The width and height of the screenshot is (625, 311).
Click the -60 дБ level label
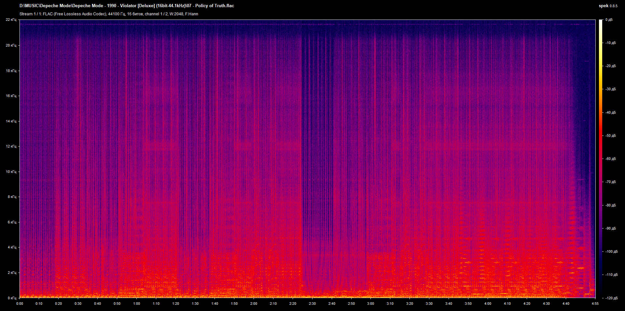pos(610,159)
